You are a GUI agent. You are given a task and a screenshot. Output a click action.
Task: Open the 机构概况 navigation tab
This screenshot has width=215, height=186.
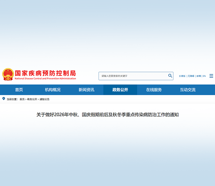[x=53, y=90]
